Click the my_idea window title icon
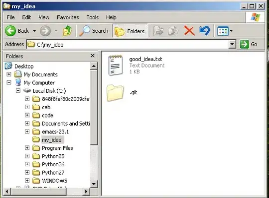 [x=7, y=6]
